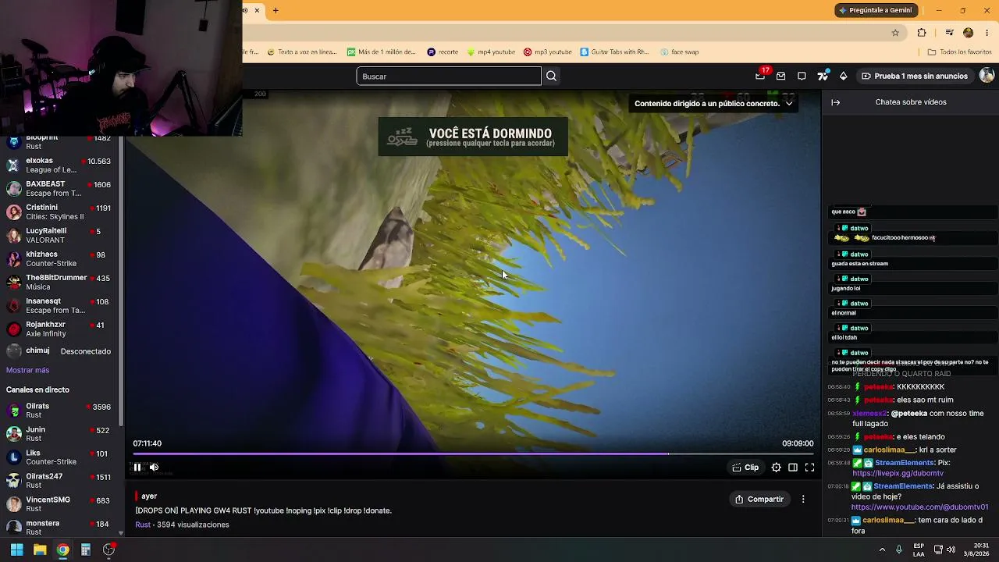Open the player settings gear

coord(776,468)
